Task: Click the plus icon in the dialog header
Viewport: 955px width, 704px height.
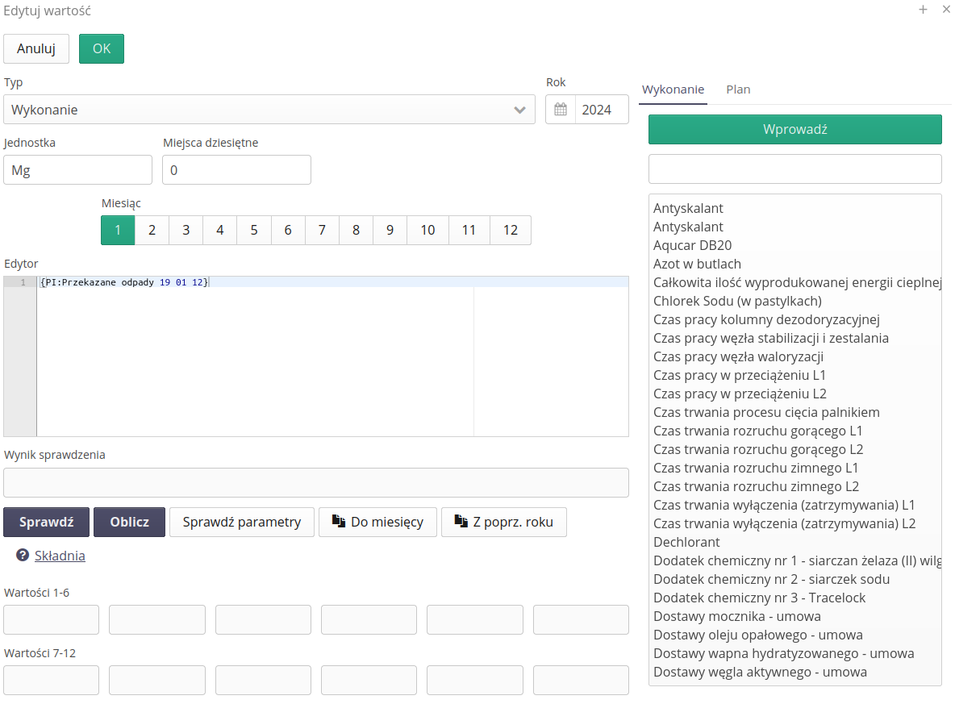Action: click(x=923, y=10)
